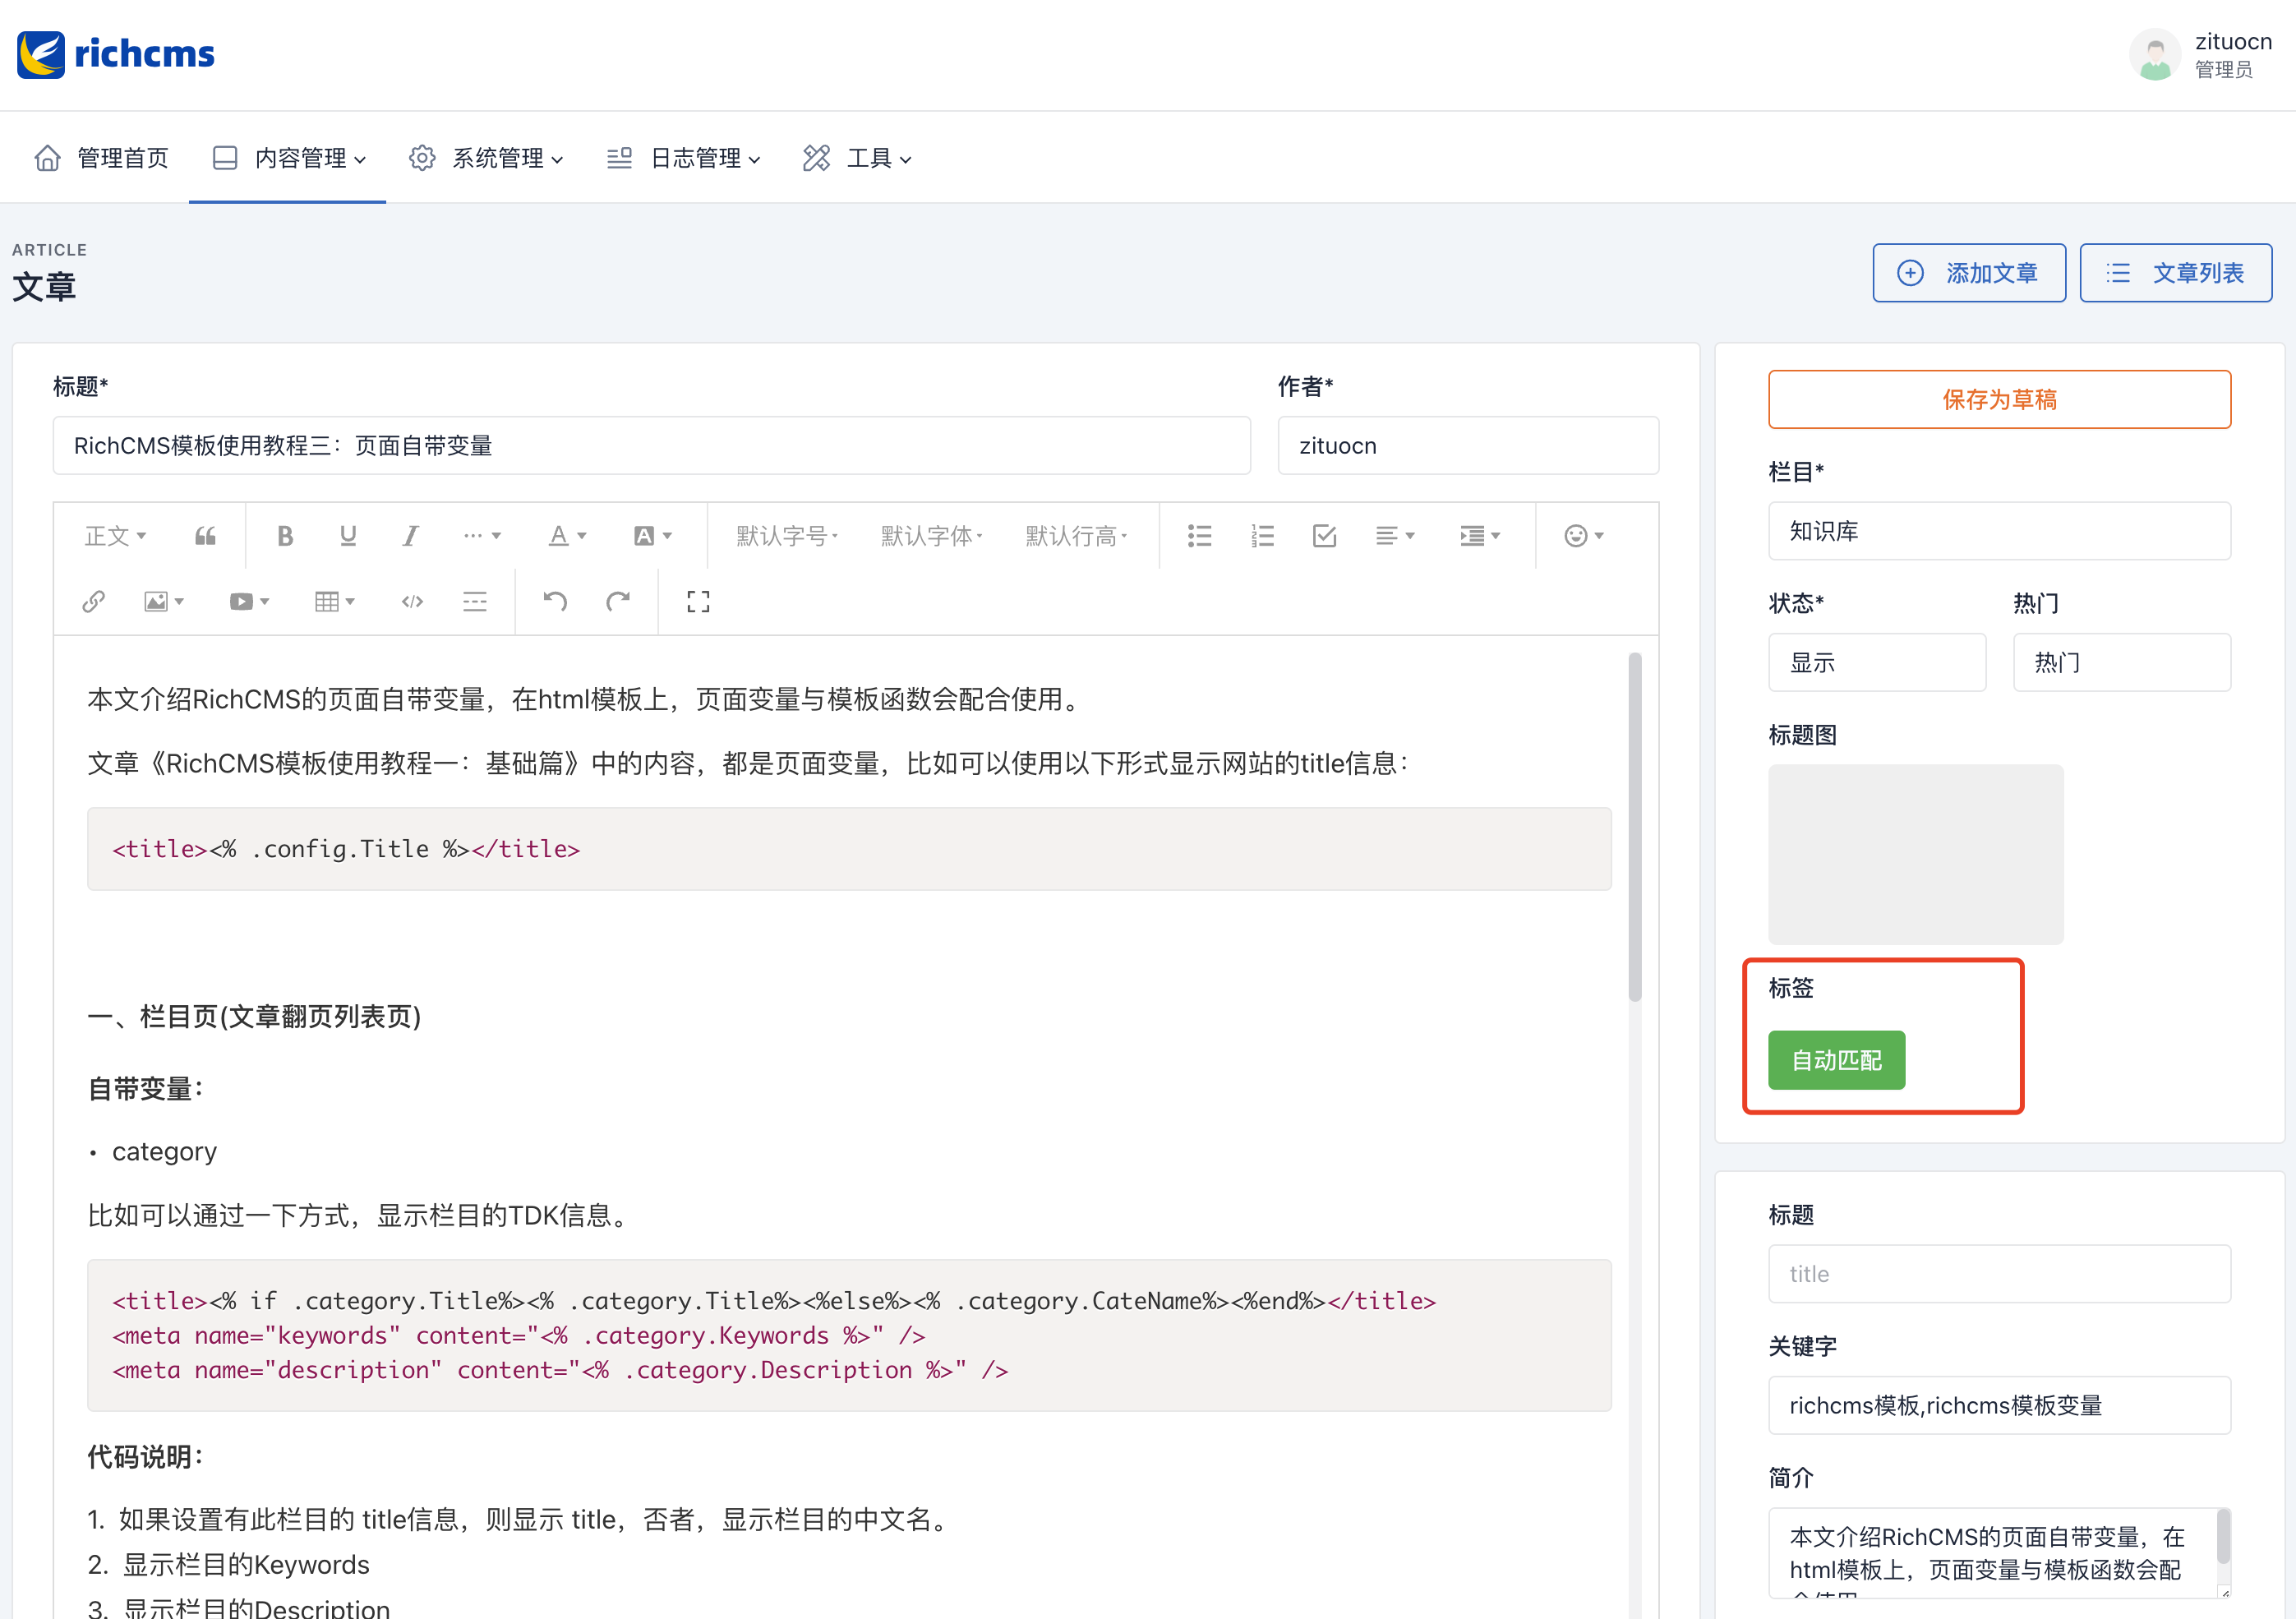Screen dimensions: 2296x1619
Task: Focus the SEO title input field
Action: 1999,1274
